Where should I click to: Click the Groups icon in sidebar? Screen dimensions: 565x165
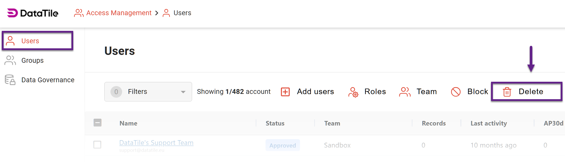click(x=10, y=60)
